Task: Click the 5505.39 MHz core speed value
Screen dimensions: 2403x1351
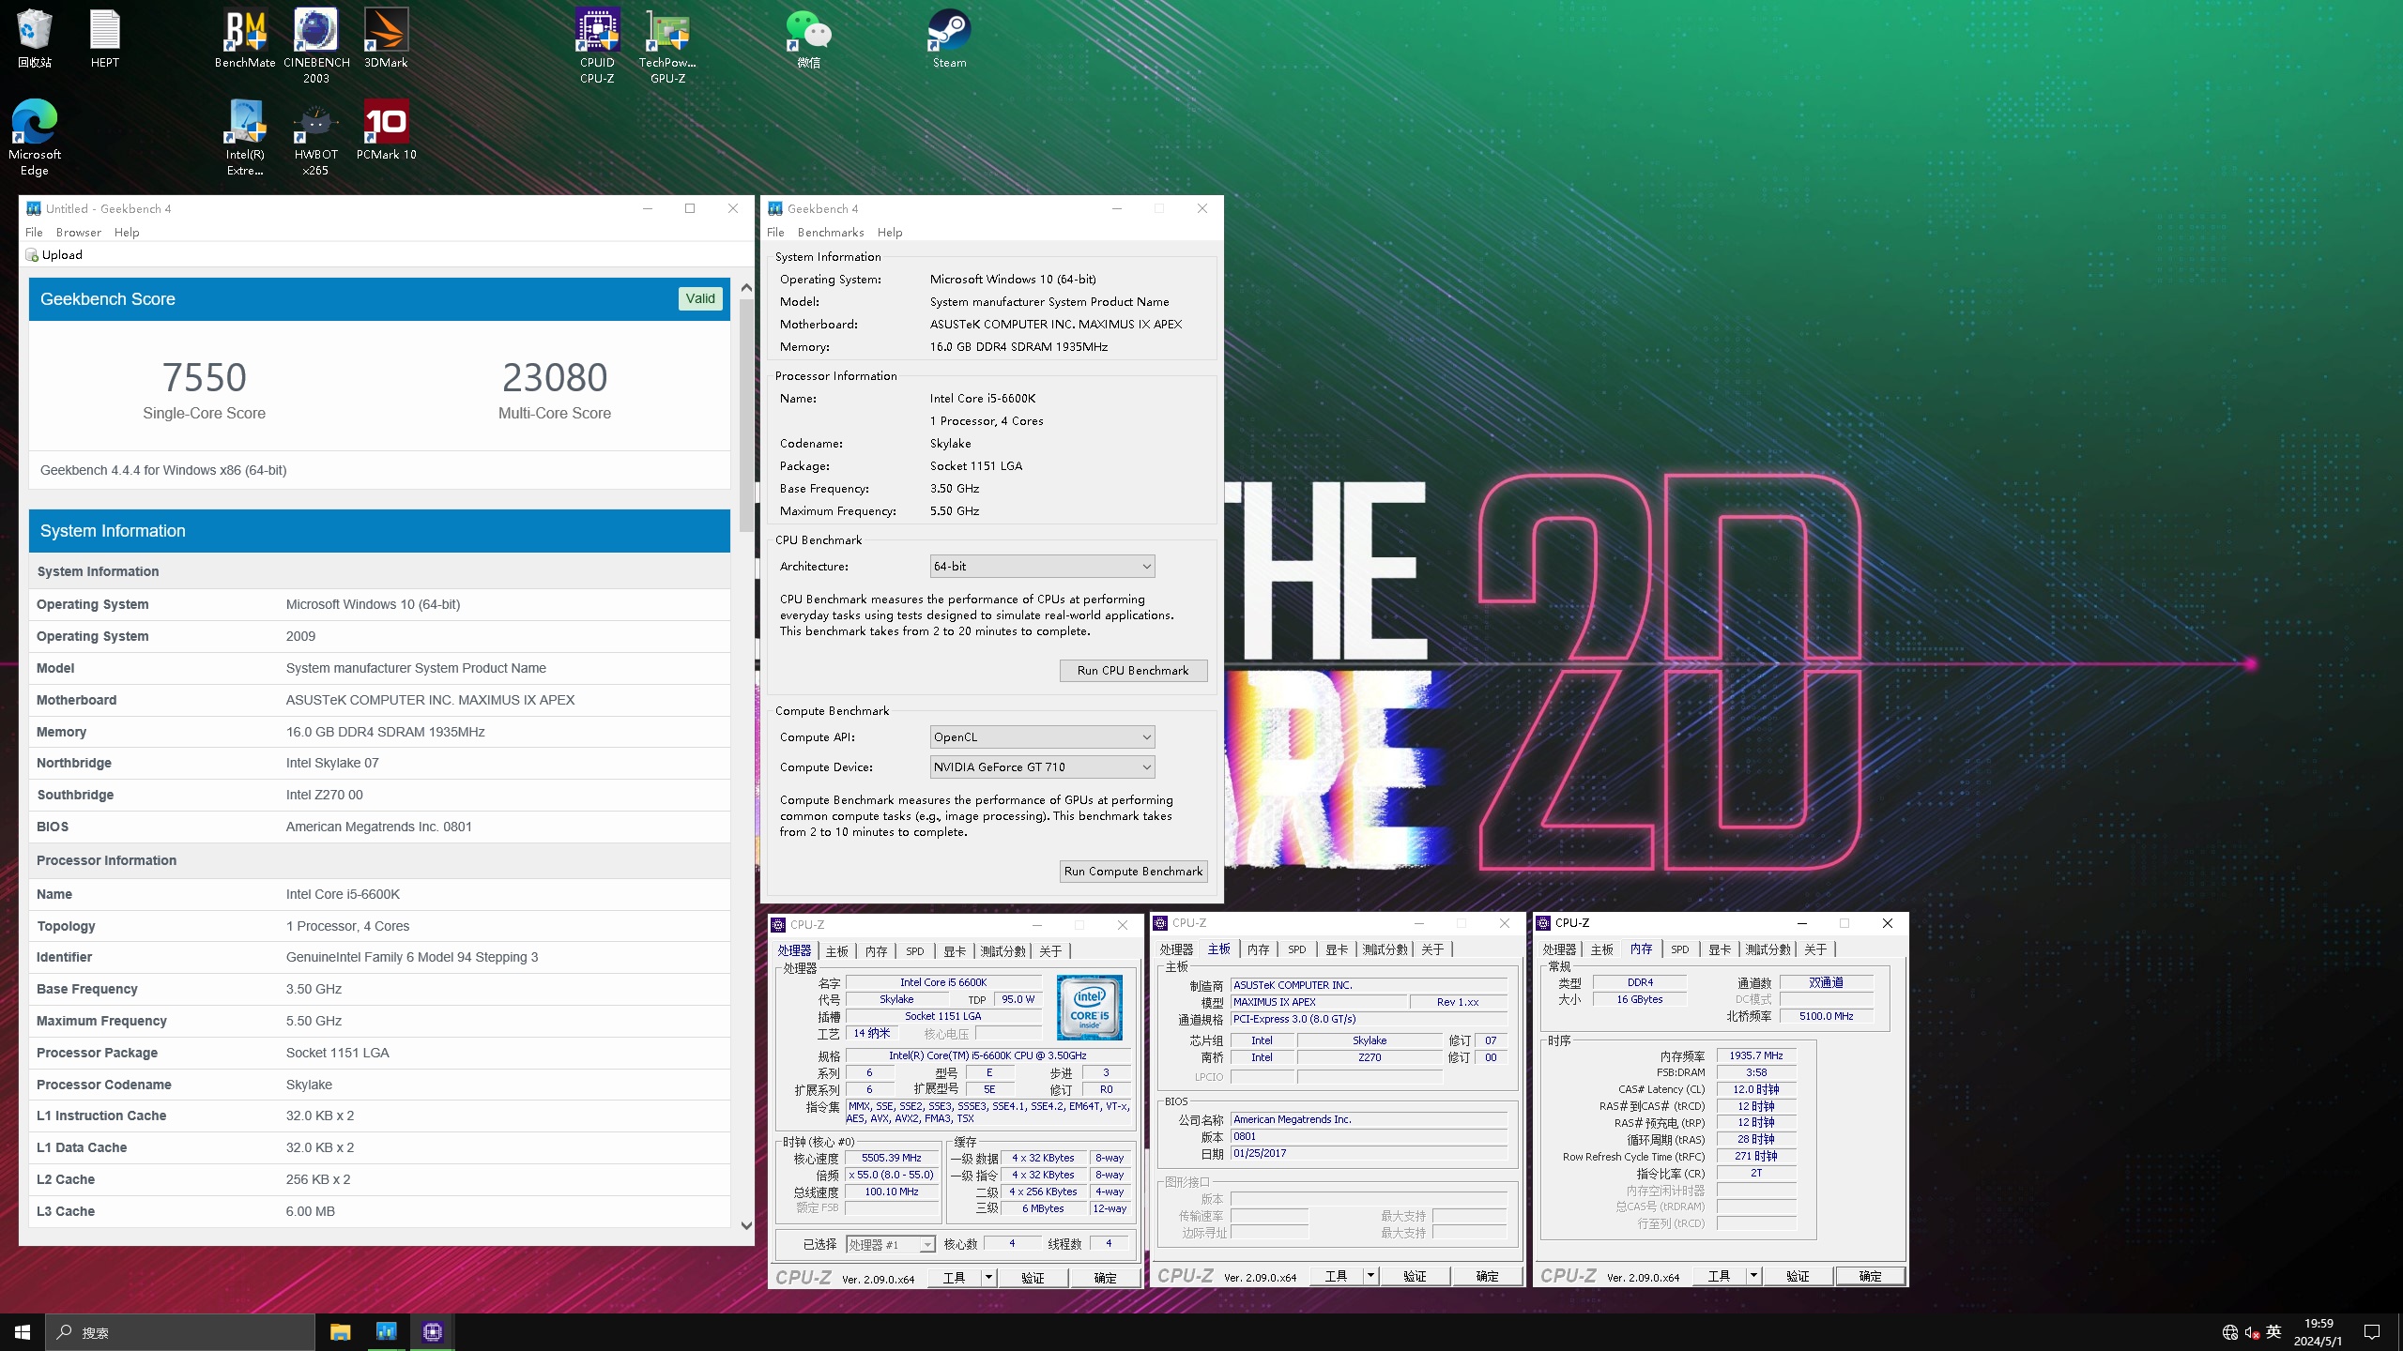Action: (x=891, y=1158)
